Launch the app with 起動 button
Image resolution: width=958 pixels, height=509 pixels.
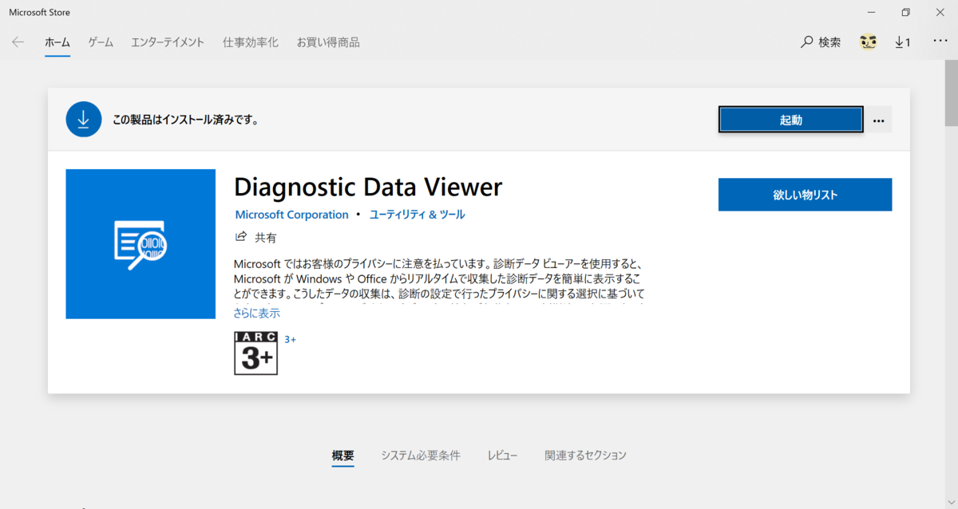pyautogui.click(x=791, y=120)
